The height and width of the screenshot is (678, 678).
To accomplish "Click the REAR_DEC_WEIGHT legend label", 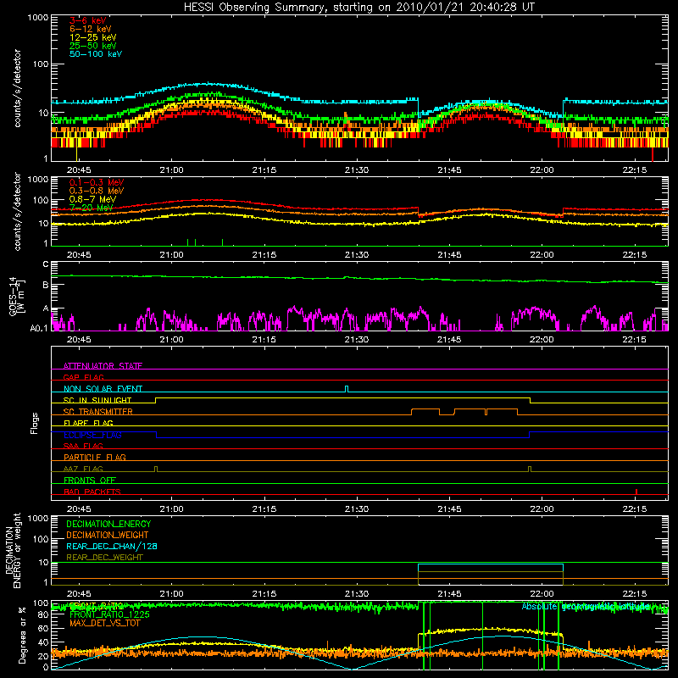I will coord(104,558).
